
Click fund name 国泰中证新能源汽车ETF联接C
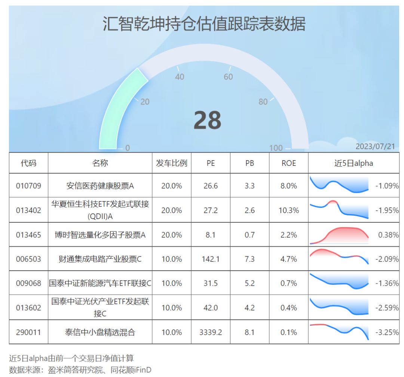click(x=100, y=283)
